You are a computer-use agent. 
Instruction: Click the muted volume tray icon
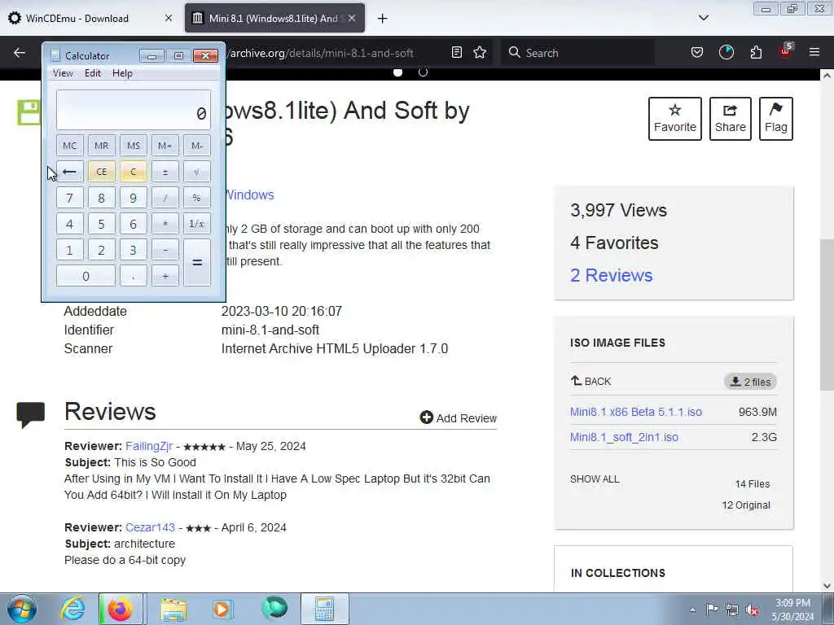click(x=752, y=610)
